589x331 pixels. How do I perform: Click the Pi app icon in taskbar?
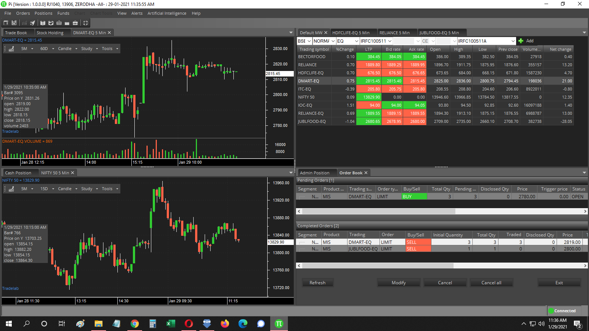pyautogui.click(x=279, y=324)
